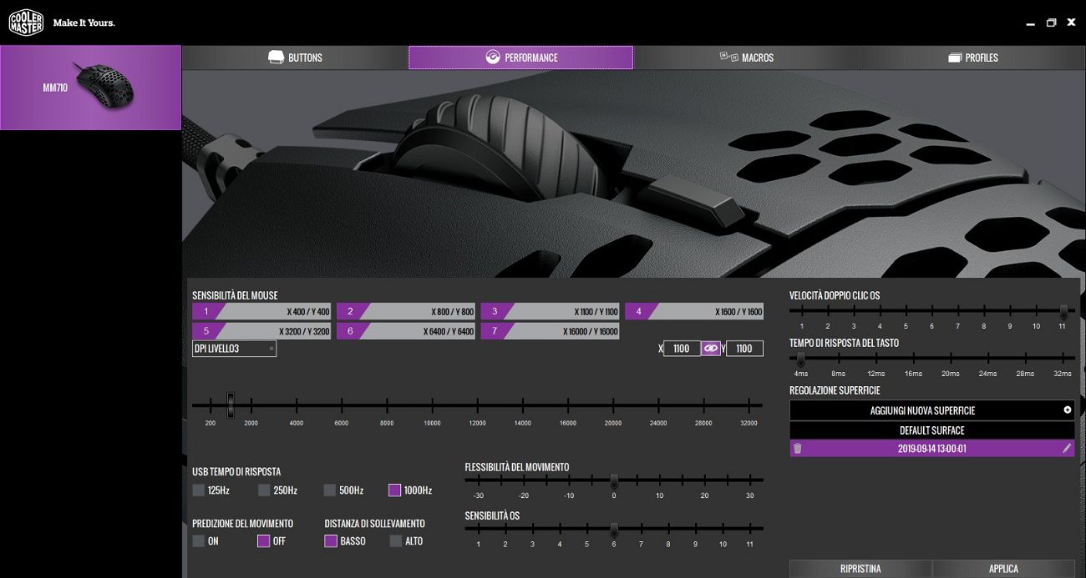The height and width of the screenshot is (578, 1086).
Task: Enable movement prediction ON checkbox
Action: [x=199, y=541]
